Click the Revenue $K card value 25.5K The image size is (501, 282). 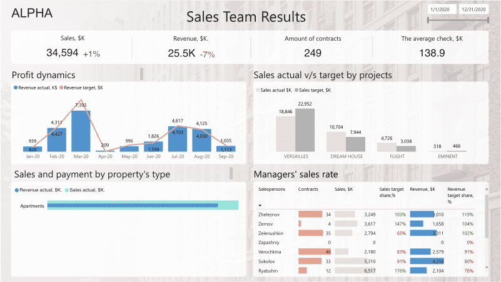point(181,53)
